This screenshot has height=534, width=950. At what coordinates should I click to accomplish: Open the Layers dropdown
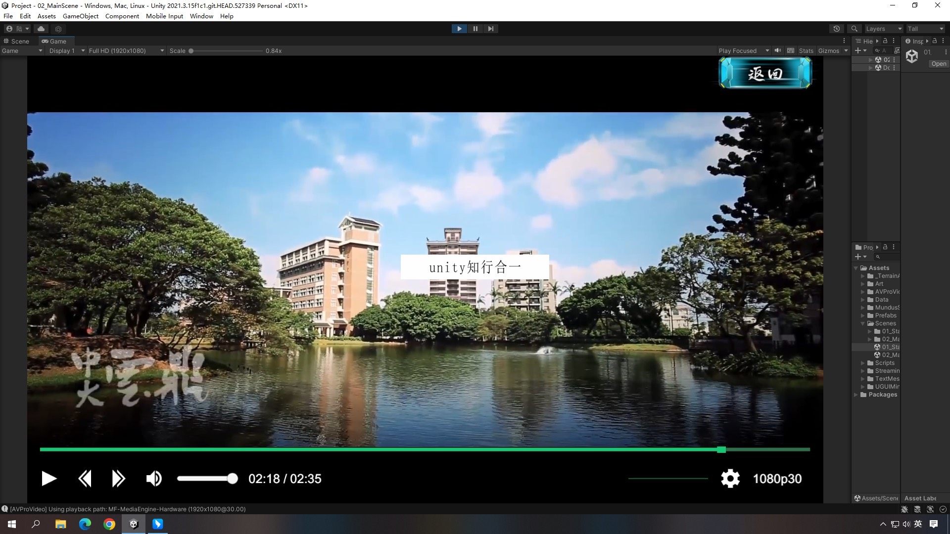coord(883,29)
